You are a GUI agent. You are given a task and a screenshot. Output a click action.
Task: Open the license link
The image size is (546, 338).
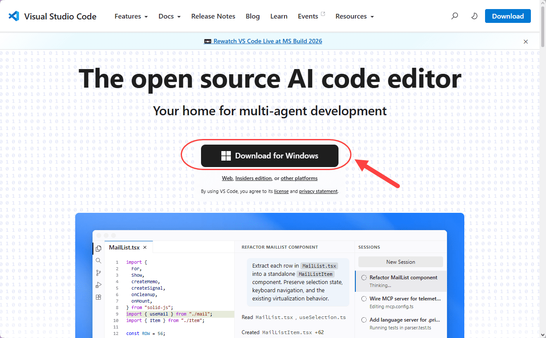click(x=281, y=191)
